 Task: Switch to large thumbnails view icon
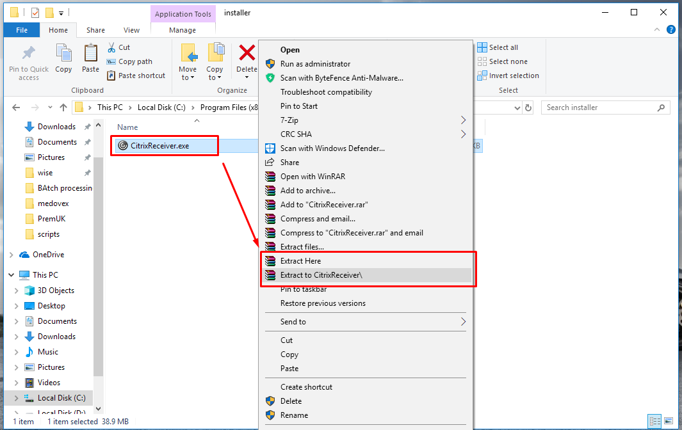point(669,421)
